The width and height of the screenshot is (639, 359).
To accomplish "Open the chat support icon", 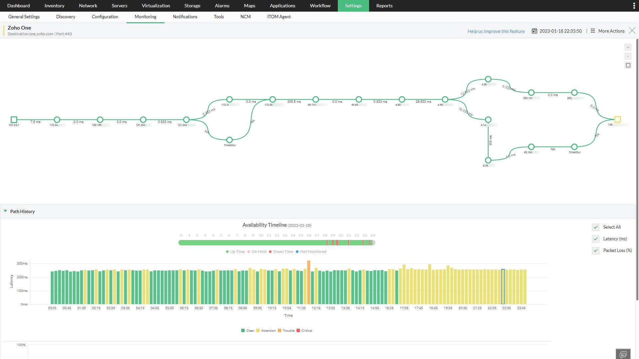I will tap(623, 354).
